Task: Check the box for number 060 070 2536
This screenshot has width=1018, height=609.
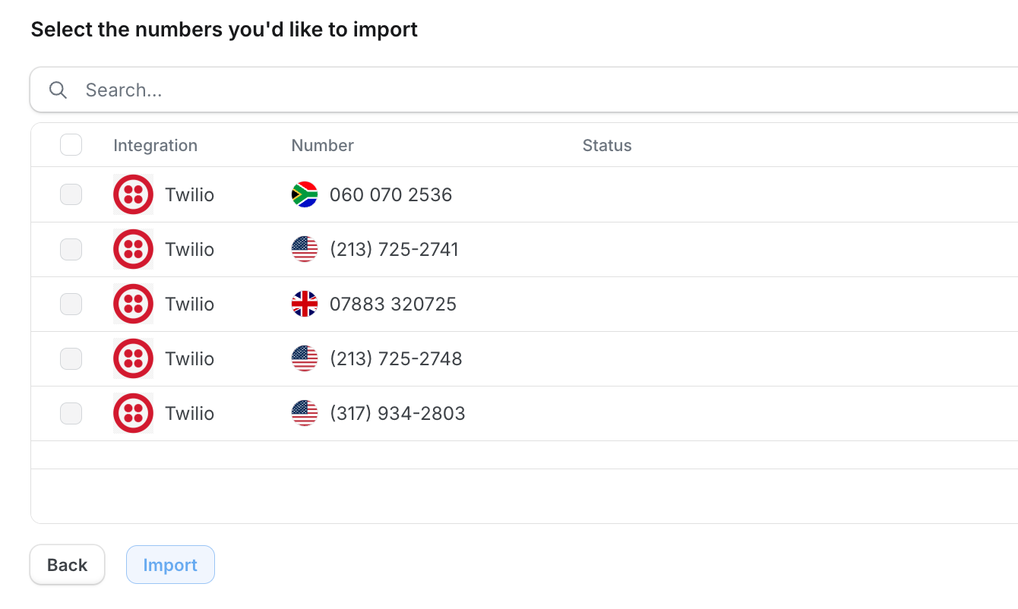Action: pyautogui.click(x=71, y=194)
